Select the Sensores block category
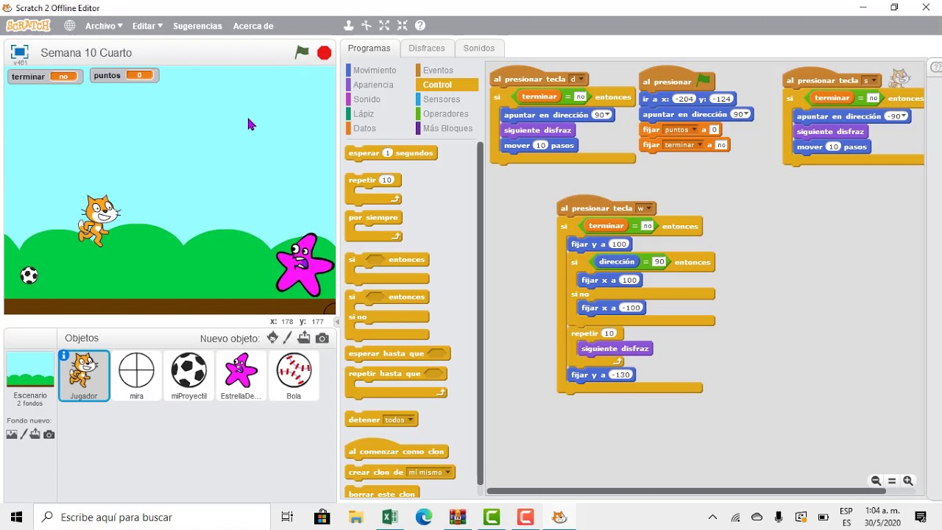This screenshot has height=530, width=942. (x=442, y=99)
